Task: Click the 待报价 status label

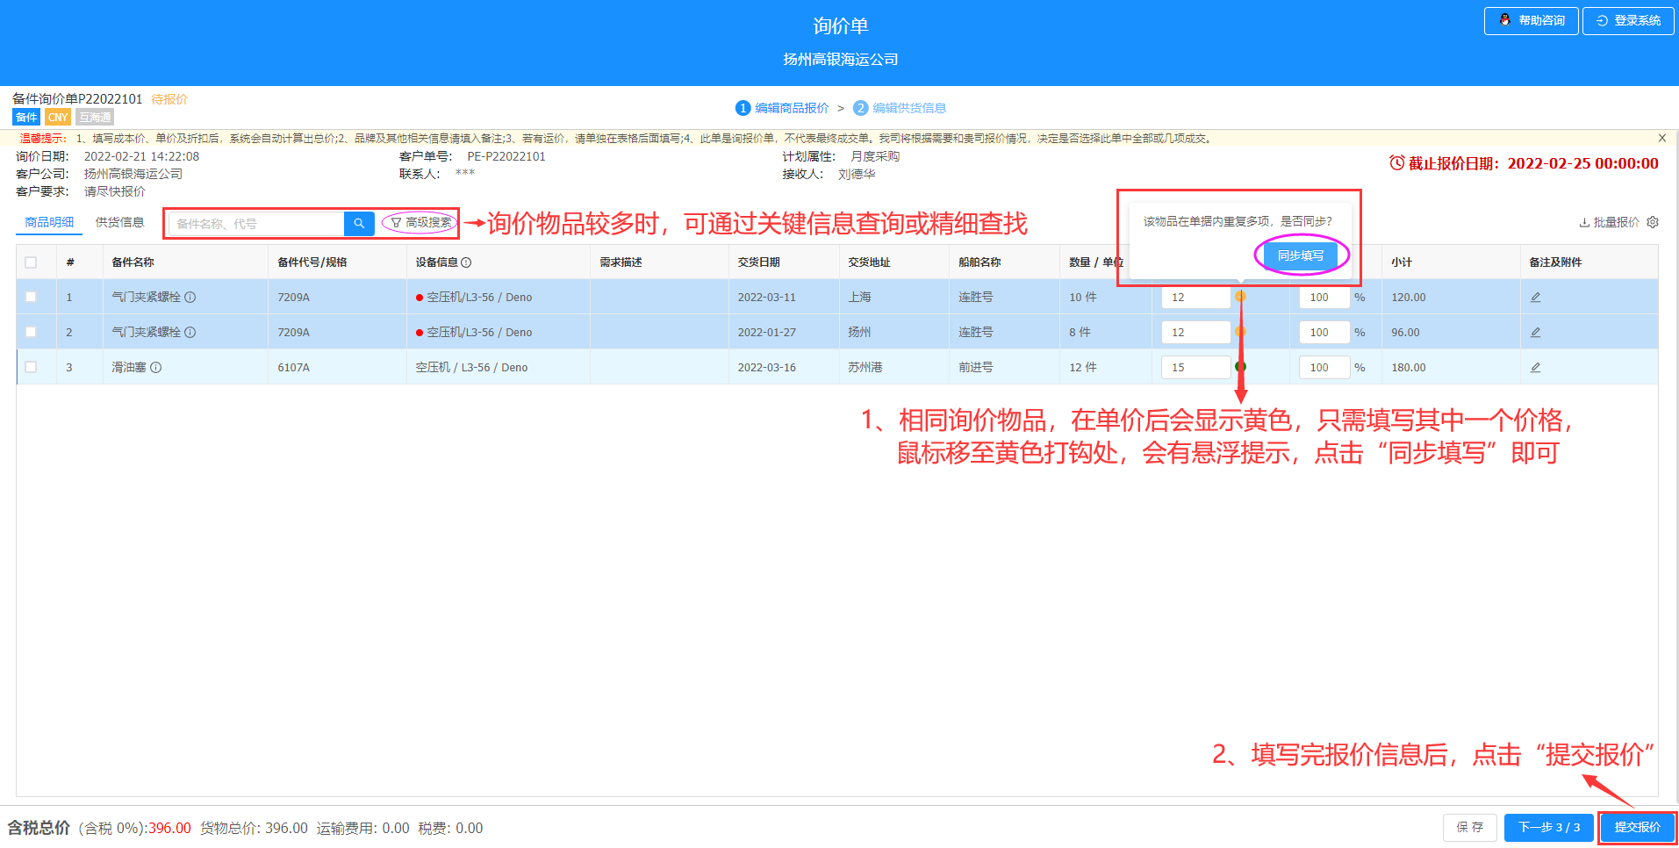Action: 169,99
